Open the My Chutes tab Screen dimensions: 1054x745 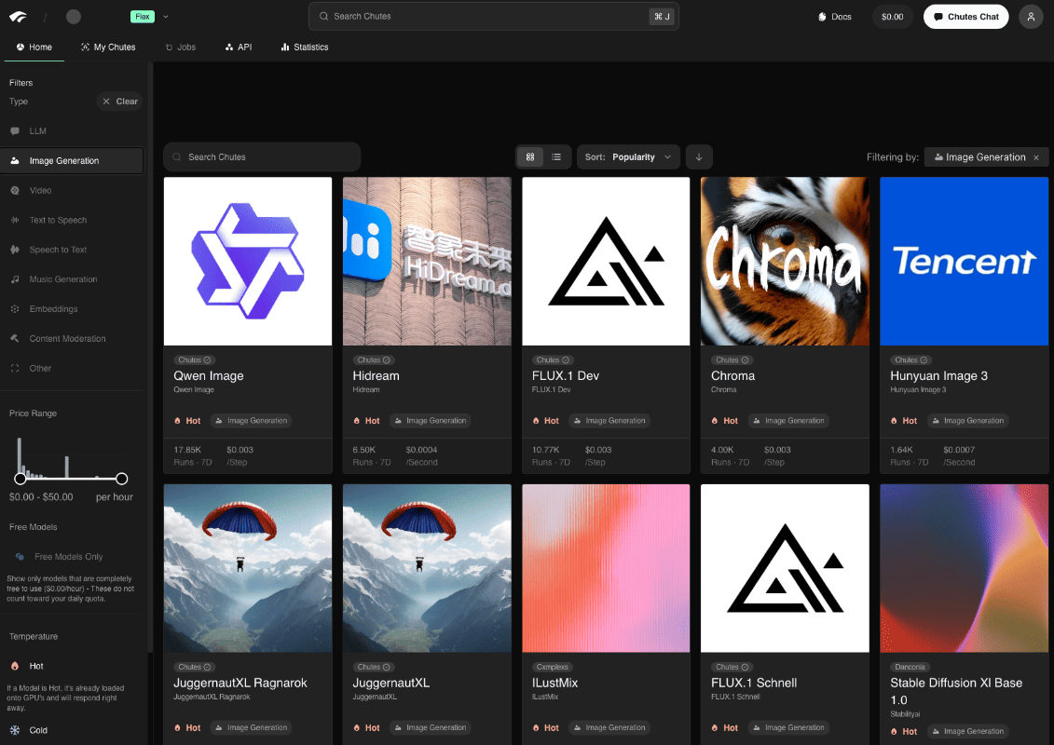click(108, 47)
